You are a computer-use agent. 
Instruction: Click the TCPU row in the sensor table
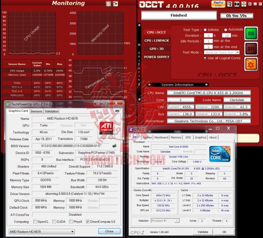34,83
